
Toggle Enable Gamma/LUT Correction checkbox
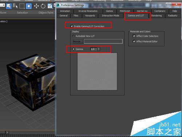[x=72, y=26]
